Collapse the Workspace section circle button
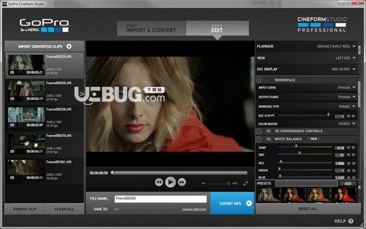Screen dimensions: 366x229 click(x=259, y=80)
